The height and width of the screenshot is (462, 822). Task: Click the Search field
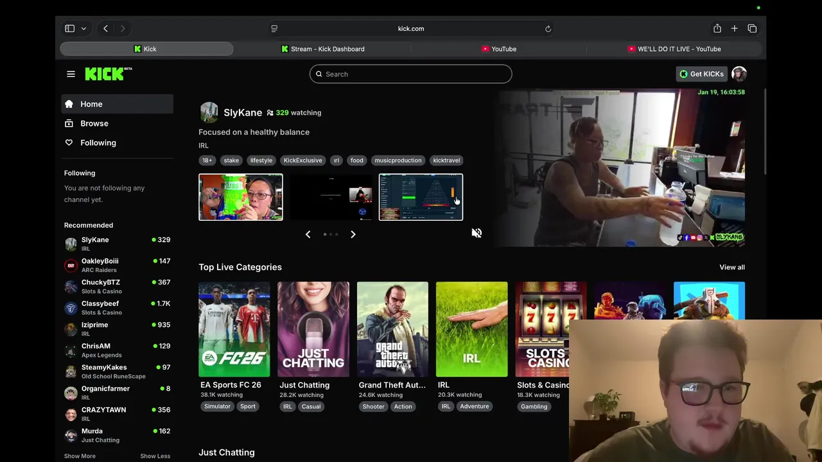410,74
